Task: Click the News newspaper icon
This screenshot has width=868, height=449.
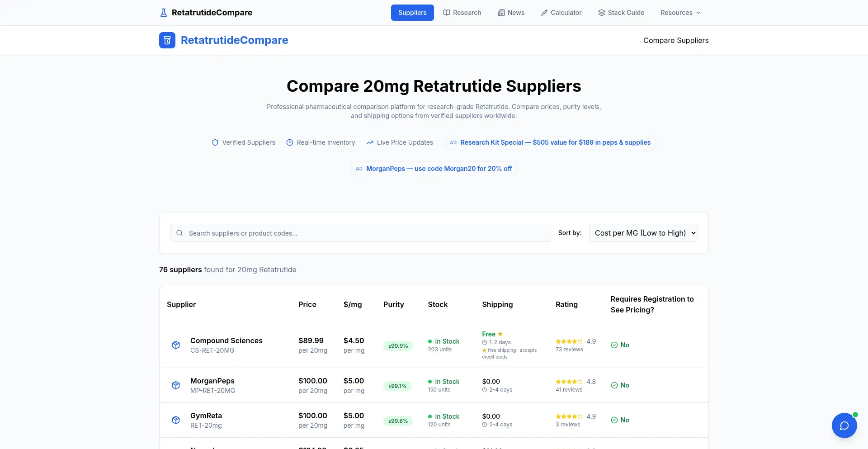Action: [501, 13]
